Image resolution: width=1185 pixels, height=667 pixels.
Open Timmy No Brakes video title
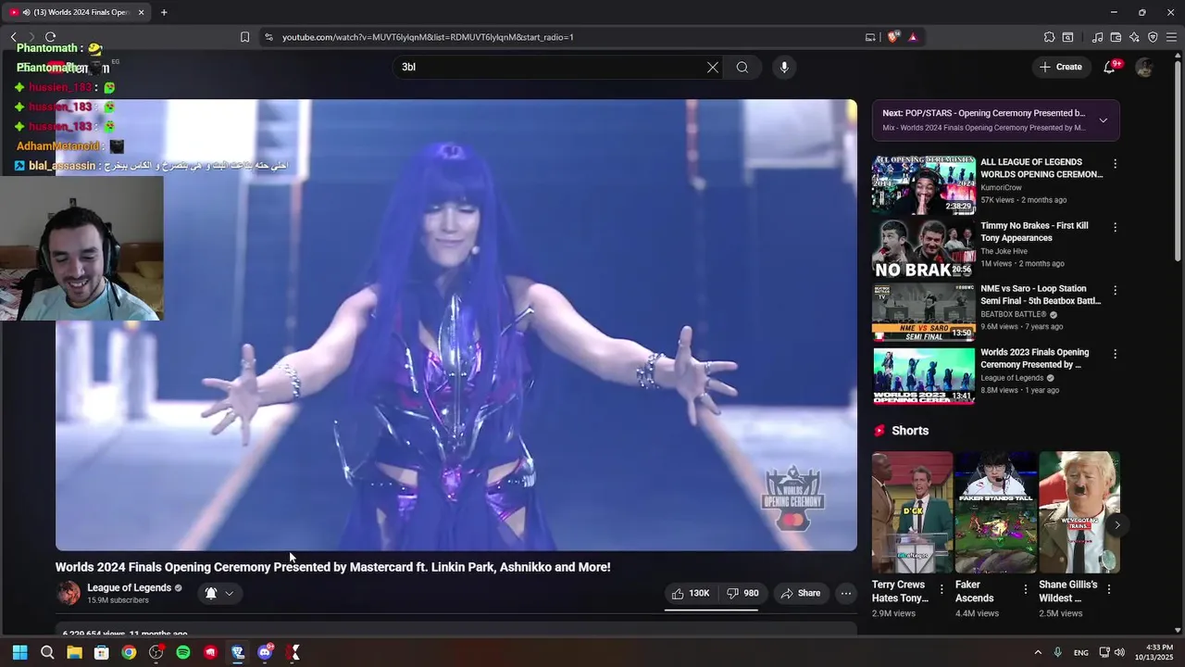click(x=1034, y=232)
